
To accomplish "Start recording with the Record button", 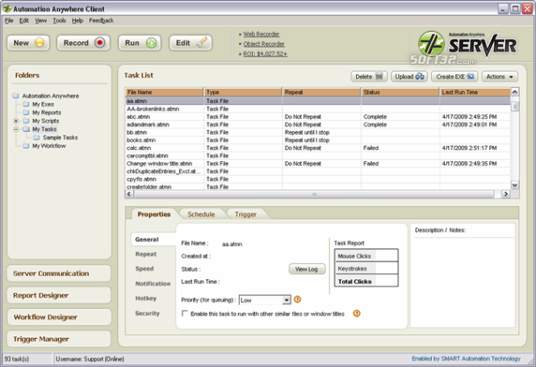I will click(83, 43).
